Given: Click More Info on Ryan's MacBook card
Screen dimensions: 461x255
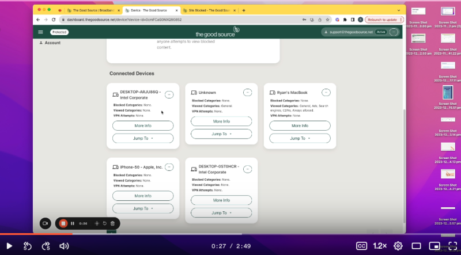Looking at the screenshot, I should pyautogui.click(x=300, y=125).
